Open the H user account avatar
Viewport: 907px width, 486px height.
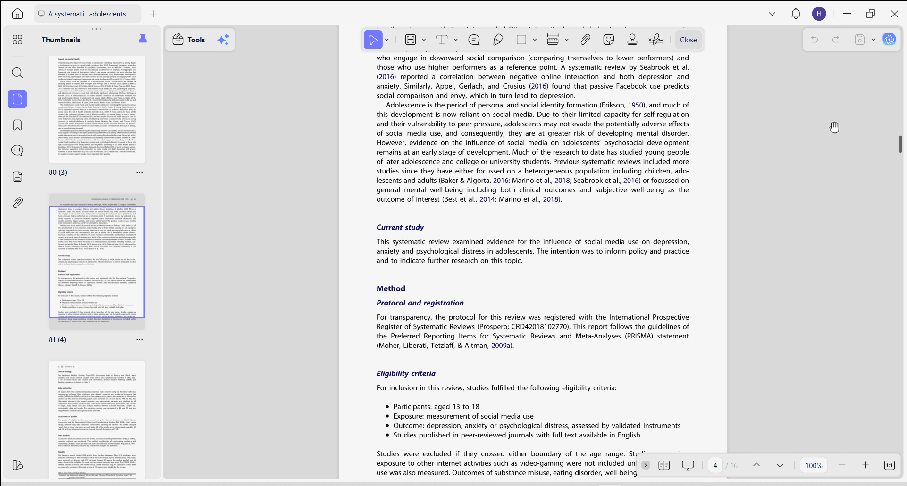click(819, 14)
